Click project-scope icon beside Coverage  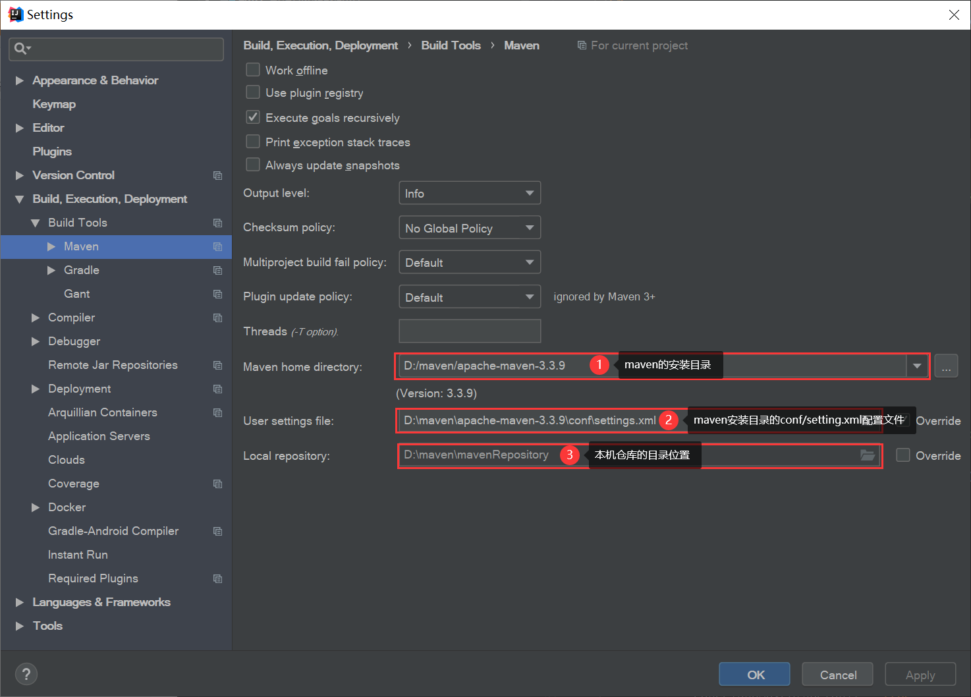point(217,484)
